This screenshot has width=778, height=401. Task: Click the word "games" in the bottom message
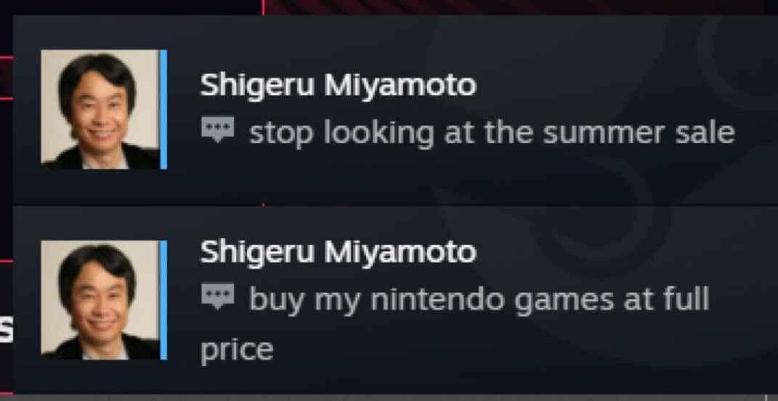tap(564, 301)
